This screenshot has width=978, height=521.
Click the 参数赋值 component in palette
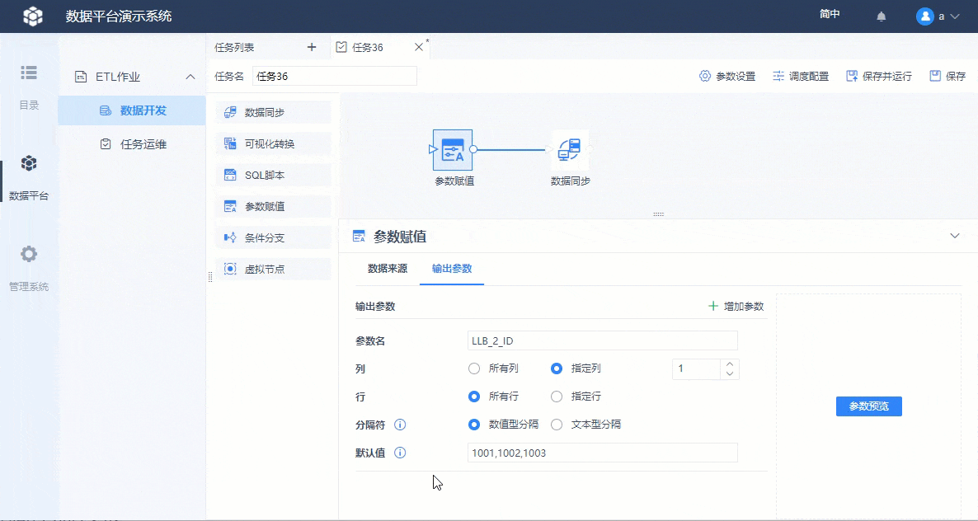tap(273, 206)
